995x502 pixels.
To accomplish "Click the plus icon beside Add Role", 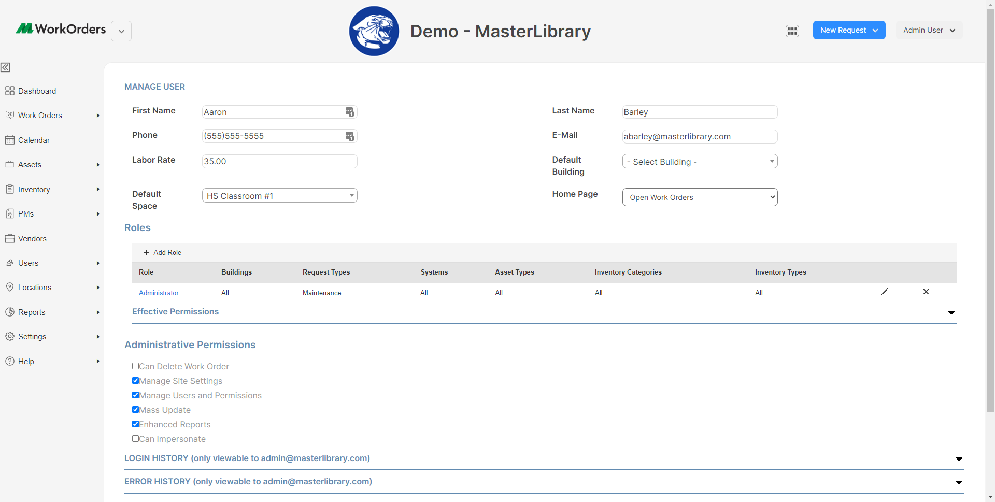I will (146, 253).
